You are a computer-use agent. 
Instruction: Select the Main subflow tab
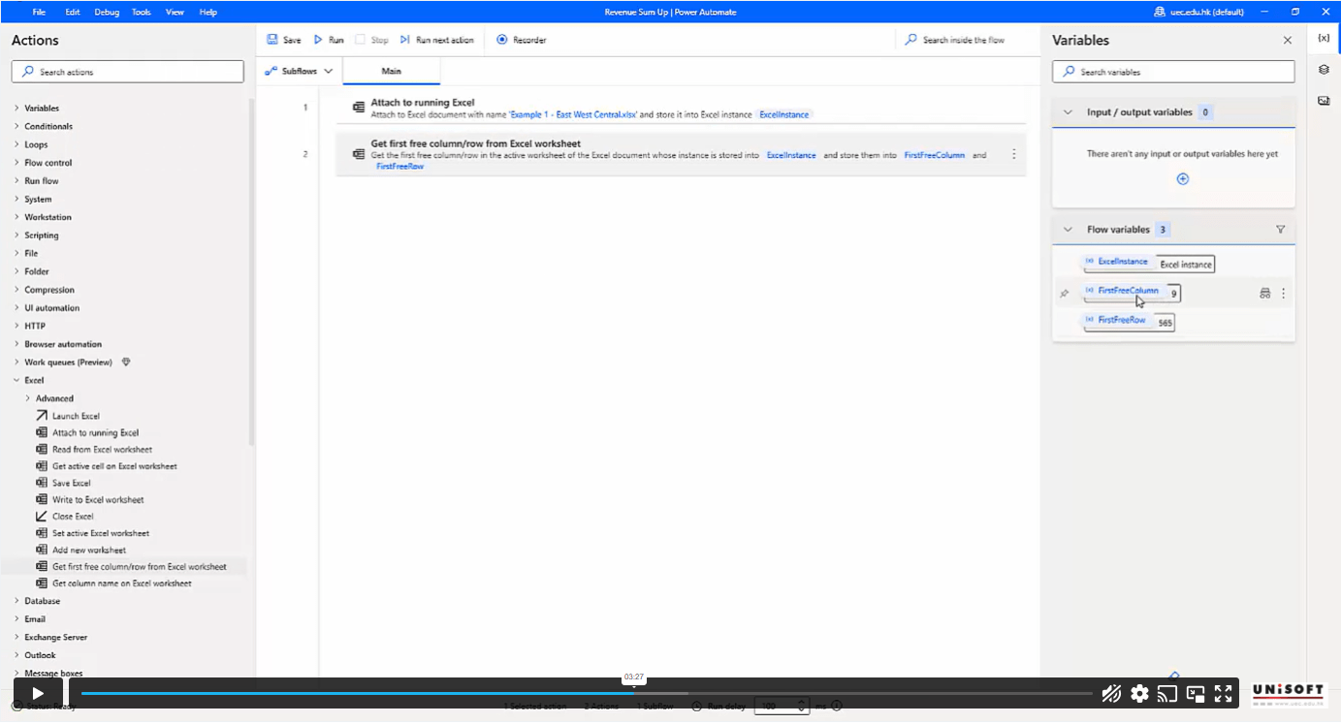click(x=391, y=71)
